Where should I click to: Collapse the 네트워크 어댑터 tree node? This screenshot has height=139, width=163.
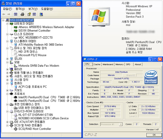tap(7, 24)
